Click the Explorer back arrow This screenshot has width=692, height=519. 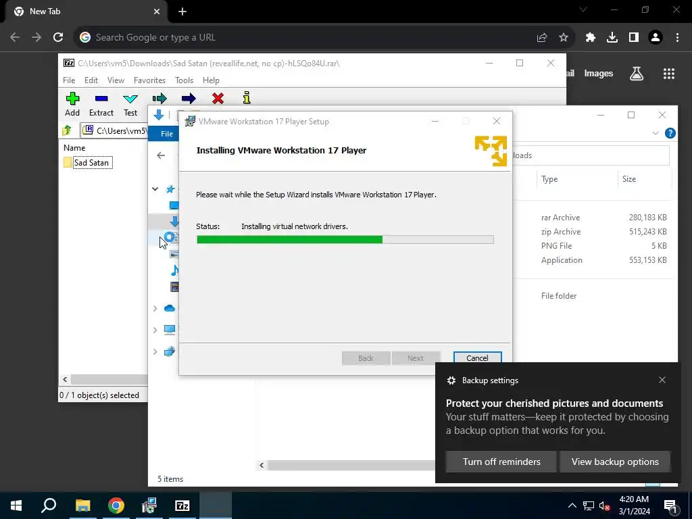[x=161, y=155]
